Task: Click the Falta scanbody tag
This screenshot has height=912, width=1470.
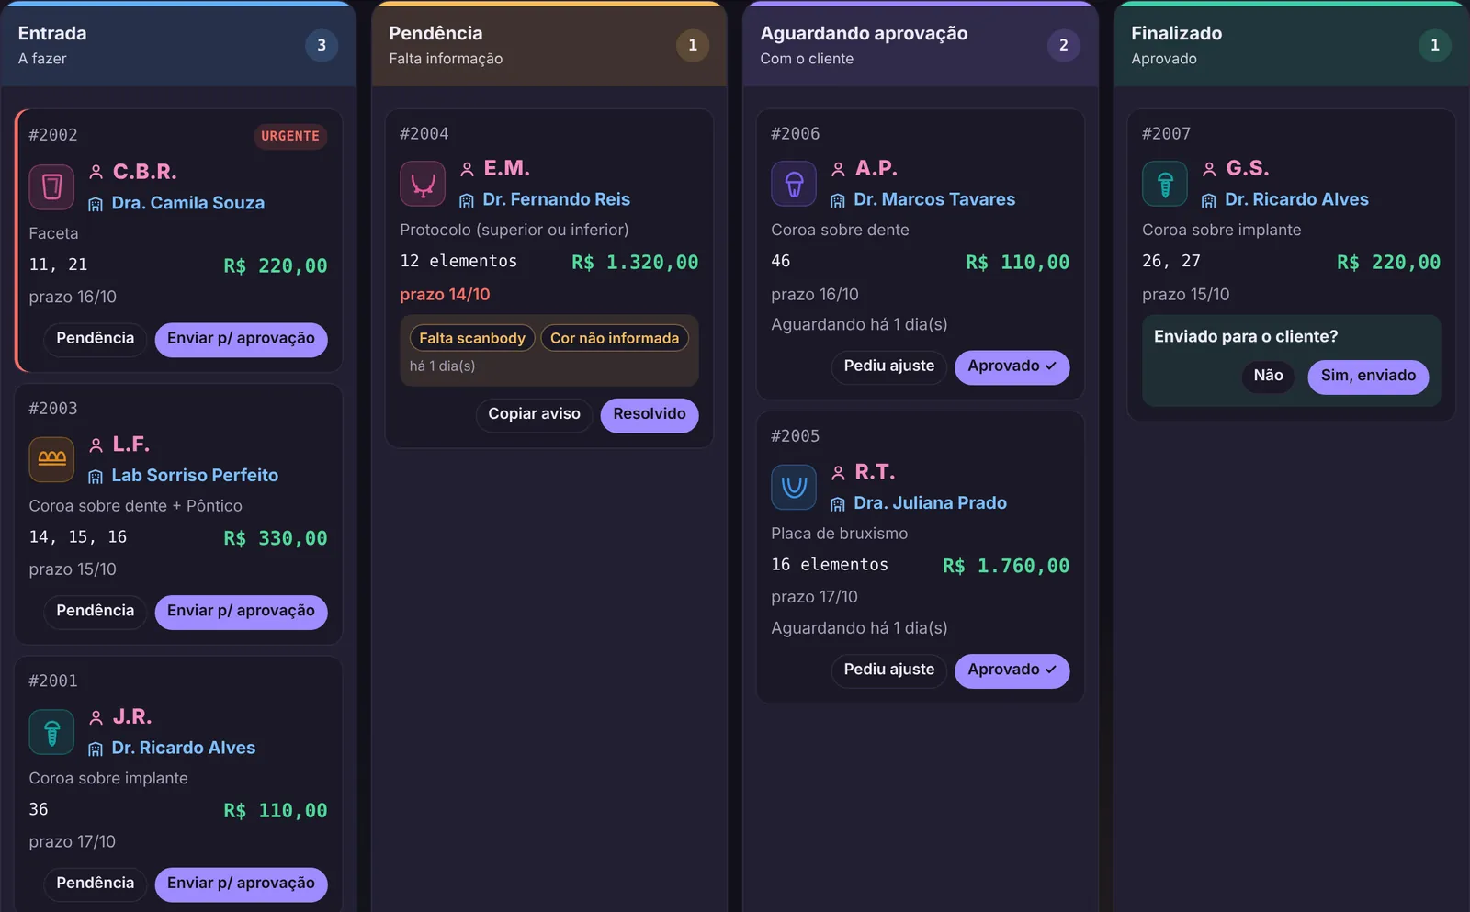Action: point(472,338)
